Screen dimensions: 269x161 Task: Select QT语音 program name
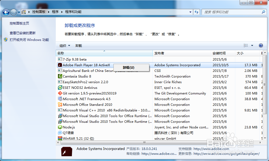click(68, 133)
